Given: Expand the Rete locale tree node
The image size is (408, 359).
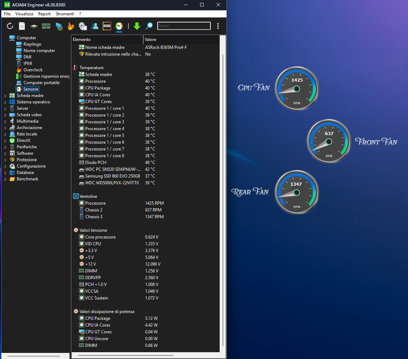Looking at the screenshot, I should pos(5,134).
